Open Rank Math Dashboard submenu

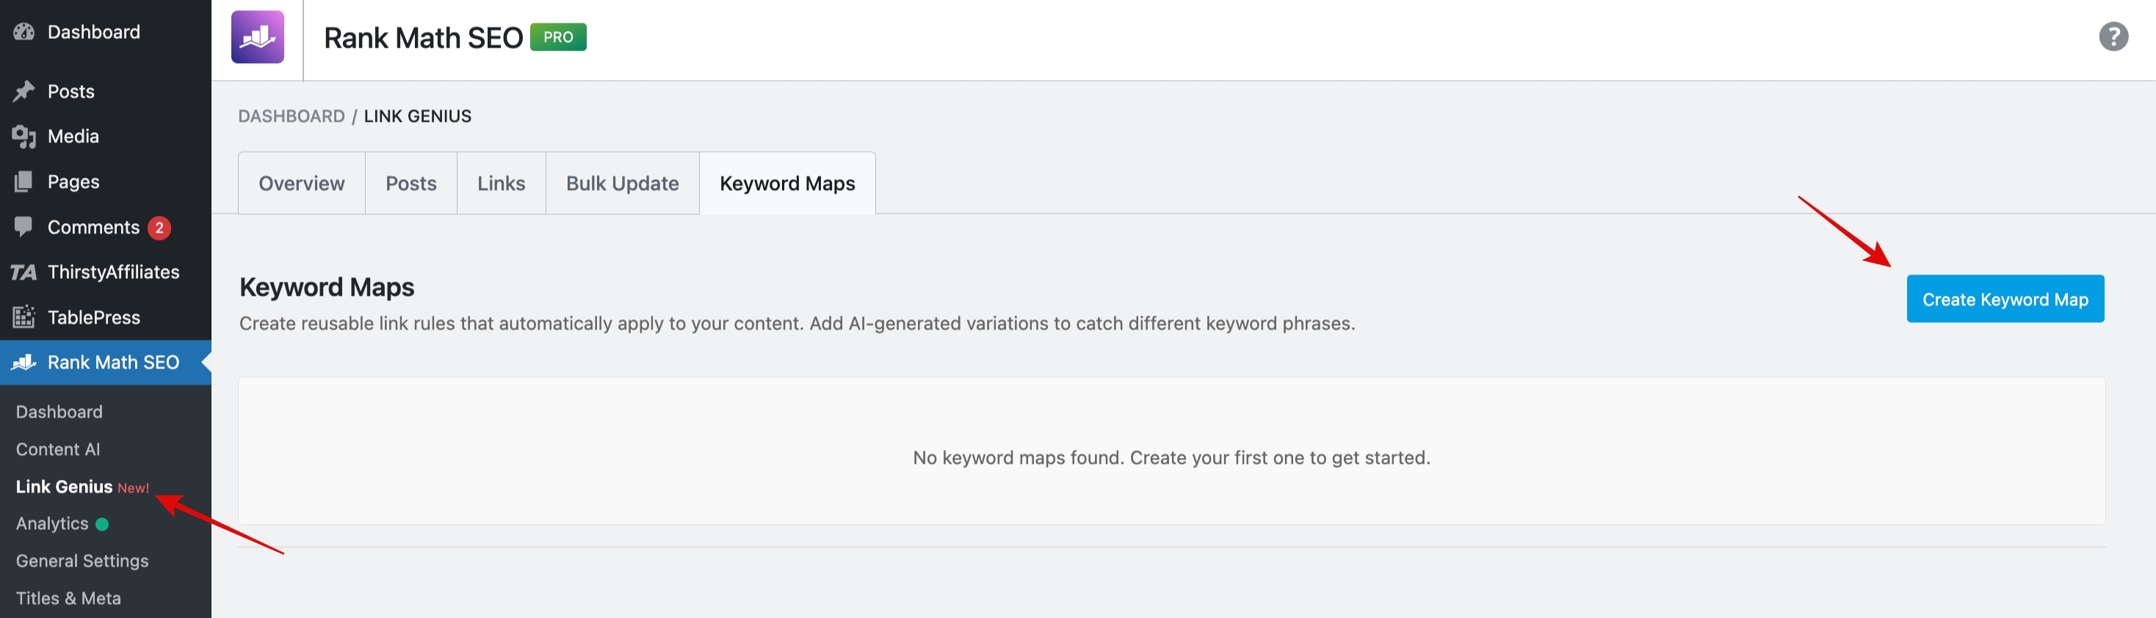tap(59, 412)
